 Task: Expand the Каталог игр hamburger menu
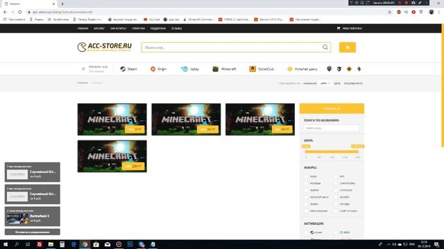[x=83, y=69]
